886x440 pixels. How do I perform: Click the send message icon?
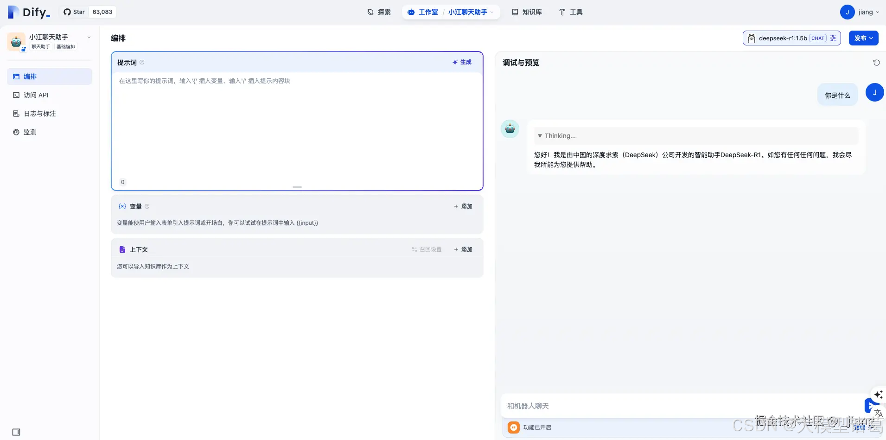(871, 405)
